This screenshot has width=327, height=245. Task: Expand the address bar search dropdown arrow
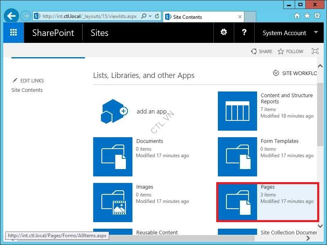pyautogui.click(x=150, y=16)
